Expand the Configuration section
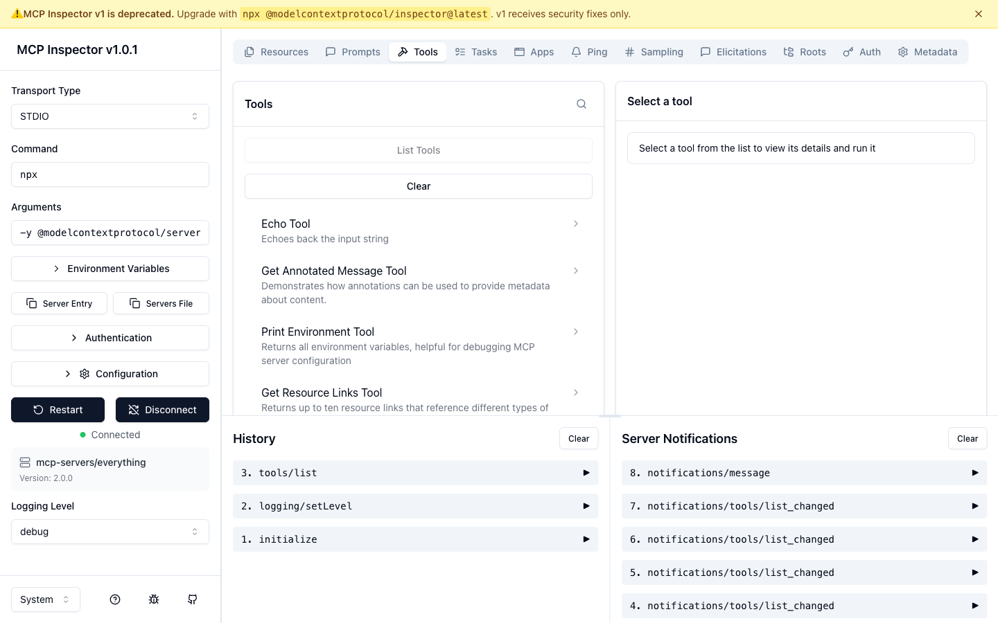The image size is (998, 623). [110, 374]
